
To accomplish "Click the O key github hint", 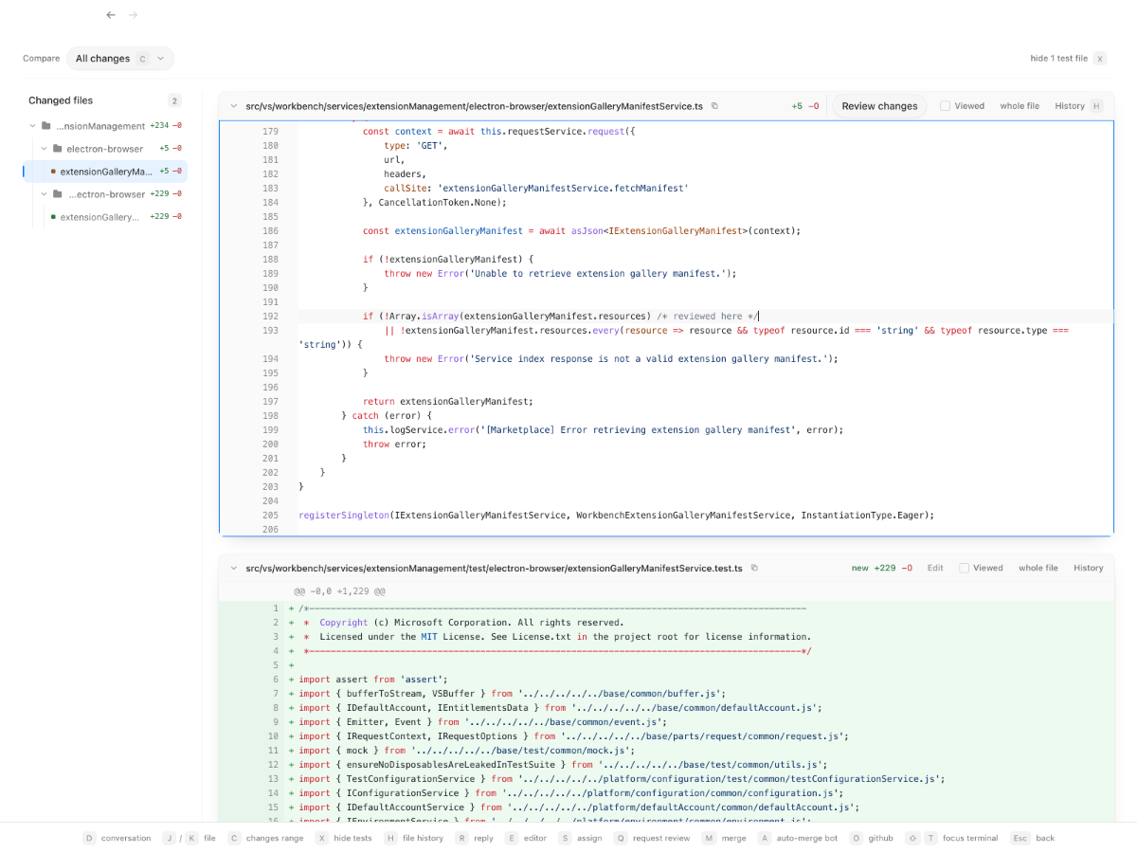I will point(856,838).
